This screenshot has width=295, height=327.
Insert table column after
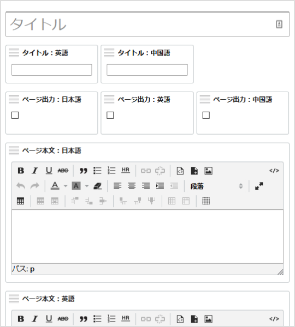[137, 201]
